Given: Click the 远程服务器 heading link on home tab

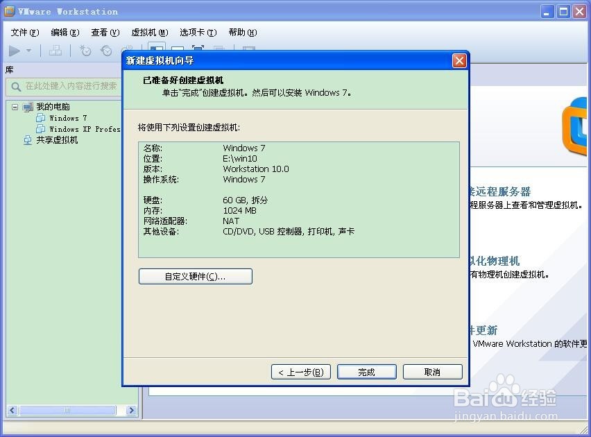Looking at the screenshot, I should 500,191.
